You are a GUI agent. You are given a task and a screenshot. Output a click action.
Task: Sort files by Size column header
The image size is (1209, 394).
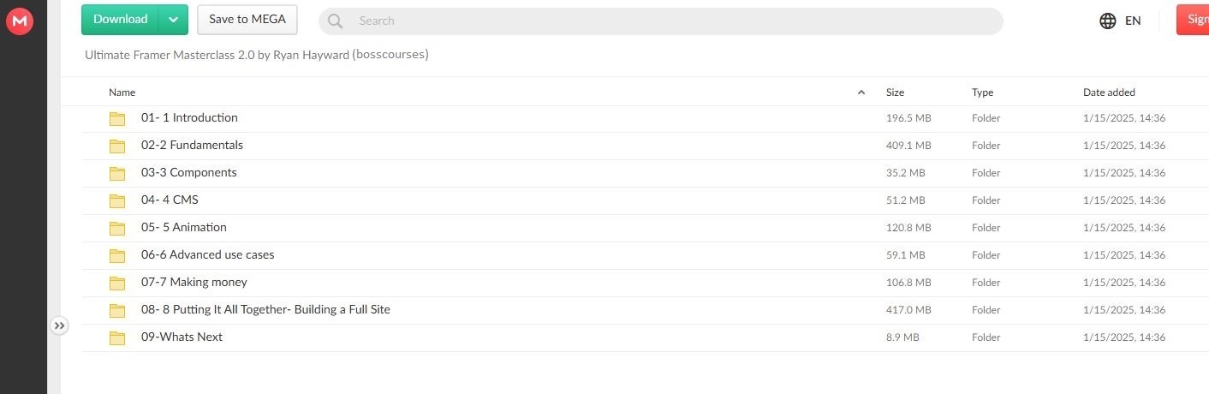pos(895,93)
